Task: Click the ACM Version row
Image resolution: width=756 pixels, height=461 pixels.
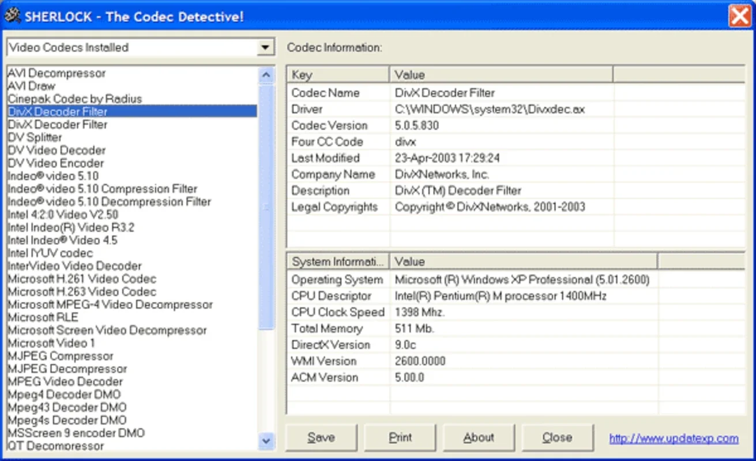Action: [x=516, y=377]
